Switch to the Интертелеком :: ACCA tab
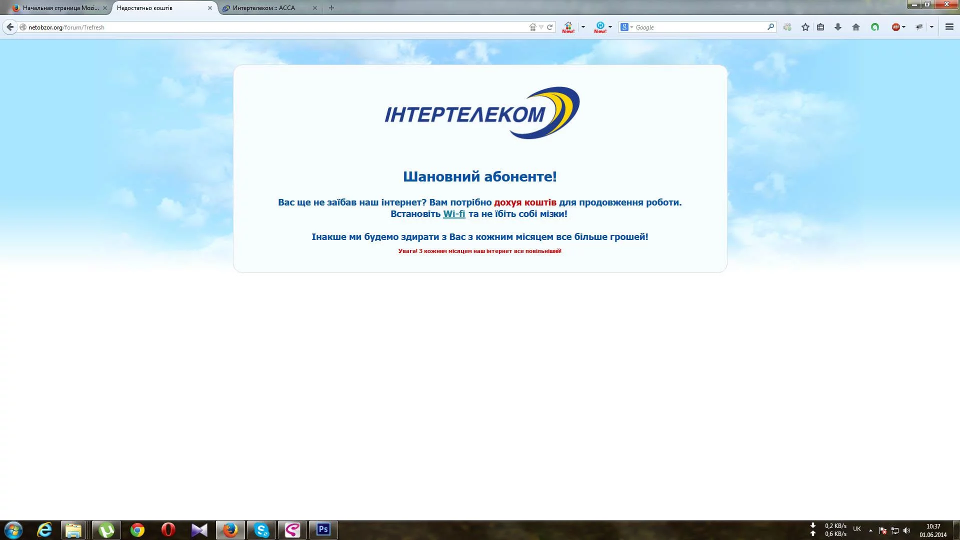The height and width of the screenshot is (540, 960). click(265, 8)
